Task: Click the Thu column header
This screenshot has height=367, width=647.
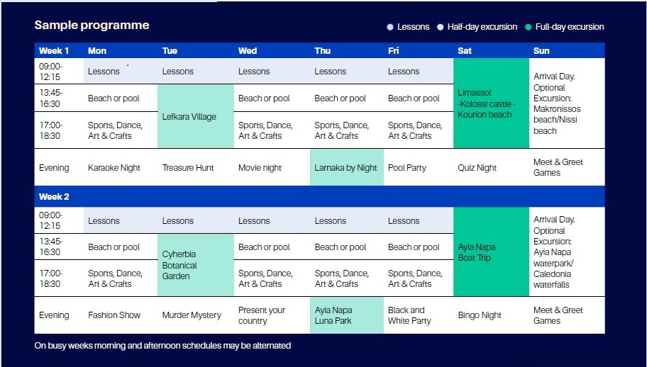Action: click(x=323, y=51)
